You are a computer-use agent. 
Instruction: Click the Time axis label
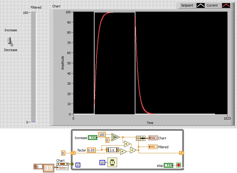[x=150, y=123]
